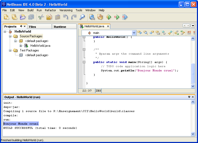Click editor icon with teal tag above gray tag
Viewport: 198px width, 143px height.
[x=164, y=33]
